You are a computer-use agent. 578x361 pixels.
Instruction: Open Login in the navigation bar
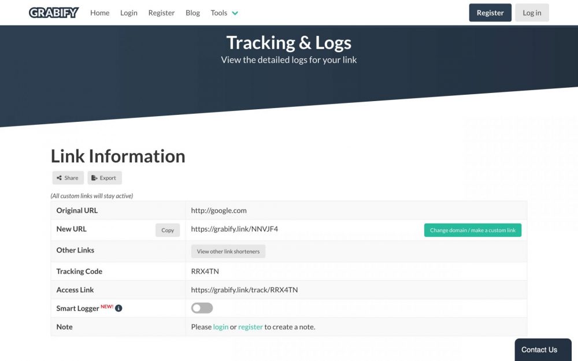pos(129,13)
